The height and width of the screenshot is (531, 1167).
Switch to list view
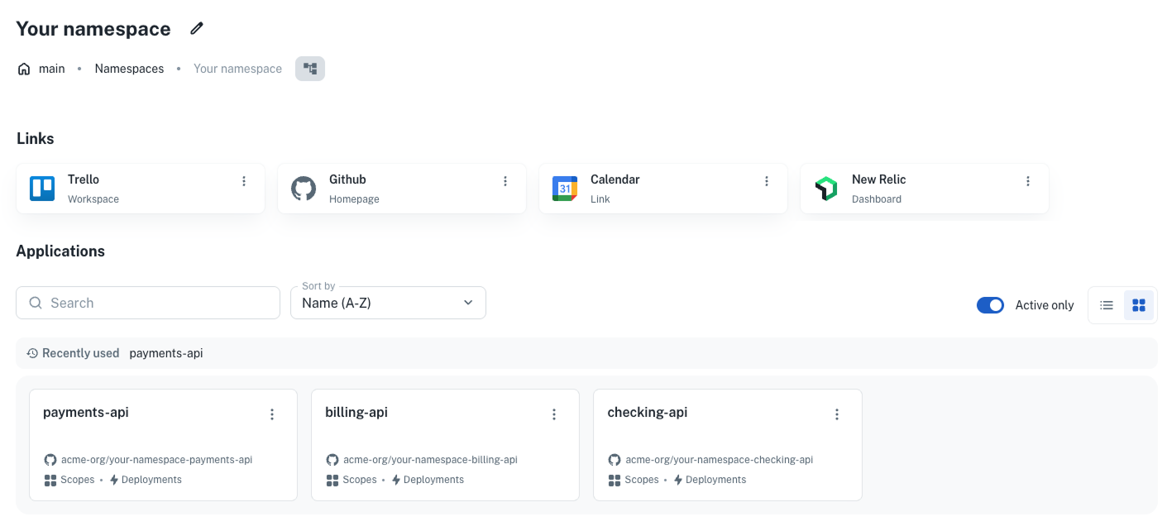pos(1107,305)
